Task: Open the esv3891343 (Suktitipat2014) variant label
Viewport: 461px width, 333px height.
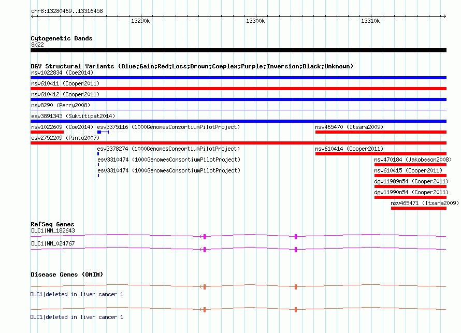Action: [73, 116]
